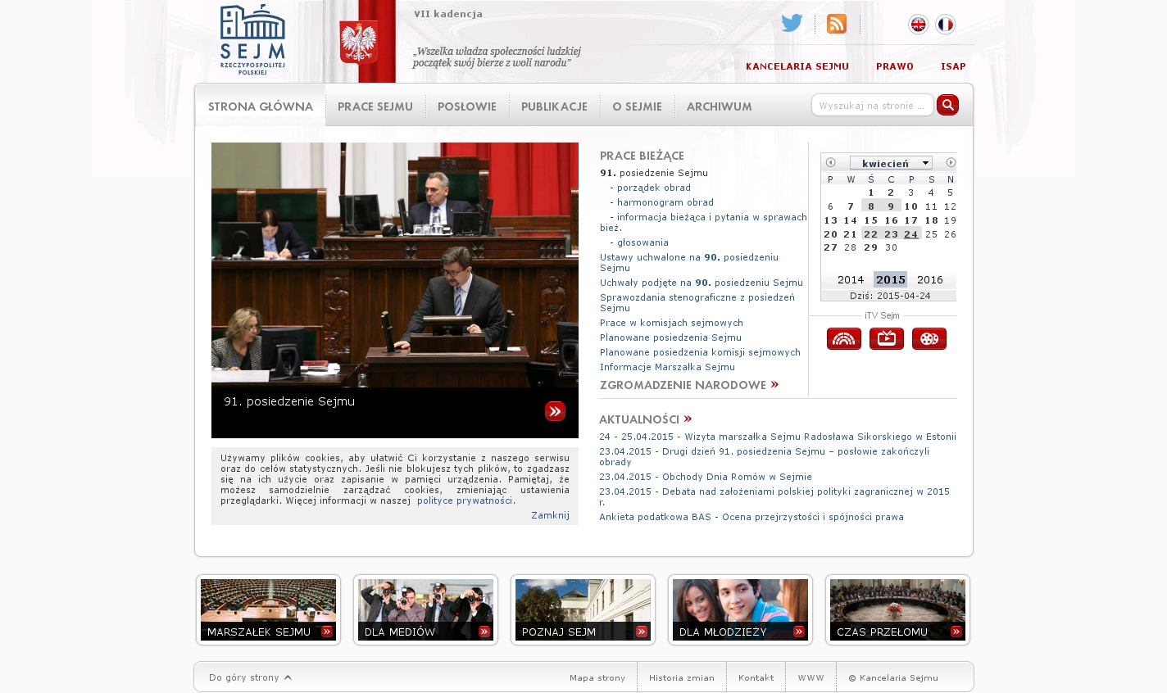The width and height of the screenshot is (1167, 693).
Task: Click the red search magnifier button
Action: pos(947,105)
